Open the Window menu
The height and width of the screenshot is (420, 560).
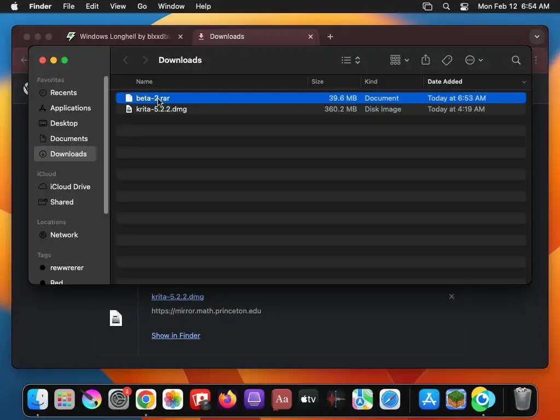[x=171, y=7]
